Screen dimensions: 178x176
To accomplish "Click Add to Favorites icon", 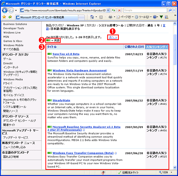I will tap(10, 17).
